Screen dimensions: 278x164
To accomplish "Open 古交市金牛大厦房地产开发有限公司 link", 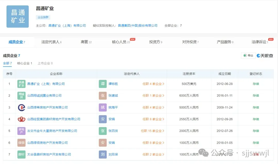I will pyautogui.click(x=52, y=131).
